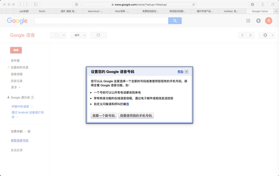
Task: Open the Google apps grid icon
Action: [x=248, y=21]
